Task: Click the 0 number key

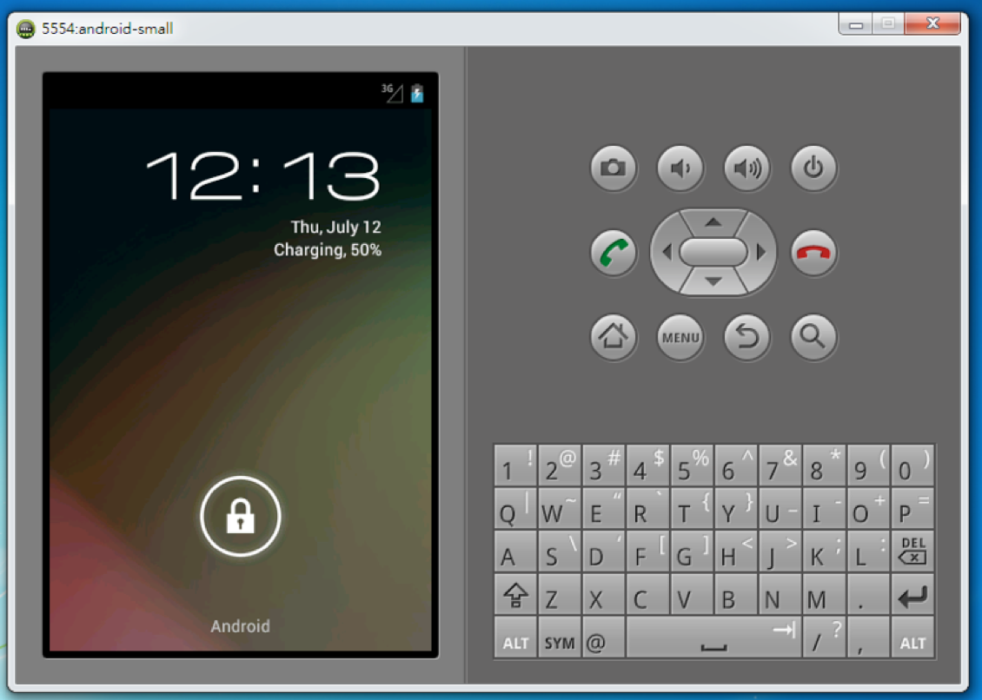Action: [912, 466]
